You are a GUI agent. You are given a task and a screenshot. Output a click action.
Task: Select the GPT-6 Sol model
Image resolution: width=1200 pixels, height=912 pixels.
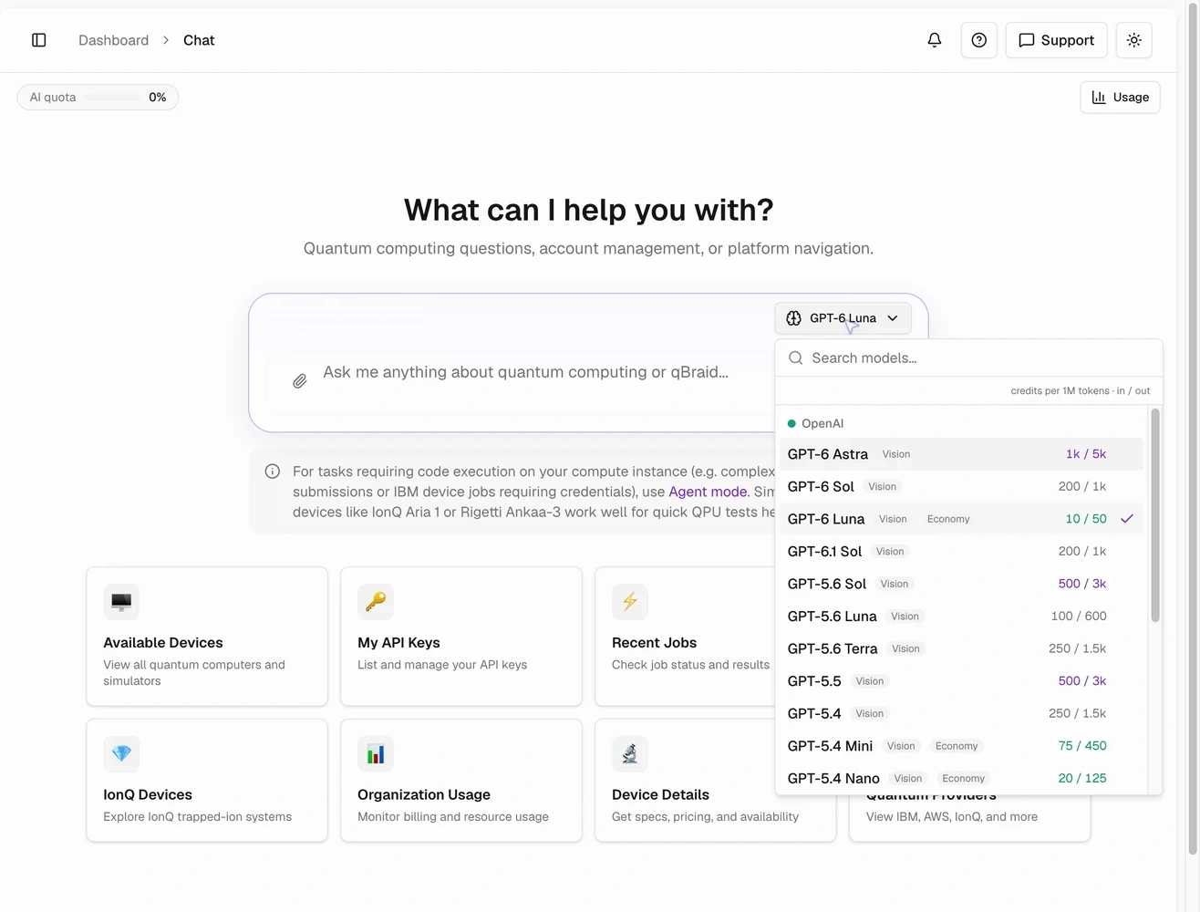pos(961,487)
